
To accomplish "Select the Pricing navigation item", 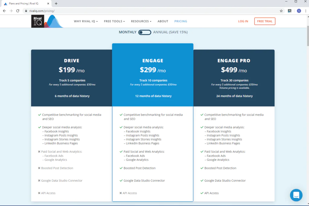I will click(x=181, y=21).
